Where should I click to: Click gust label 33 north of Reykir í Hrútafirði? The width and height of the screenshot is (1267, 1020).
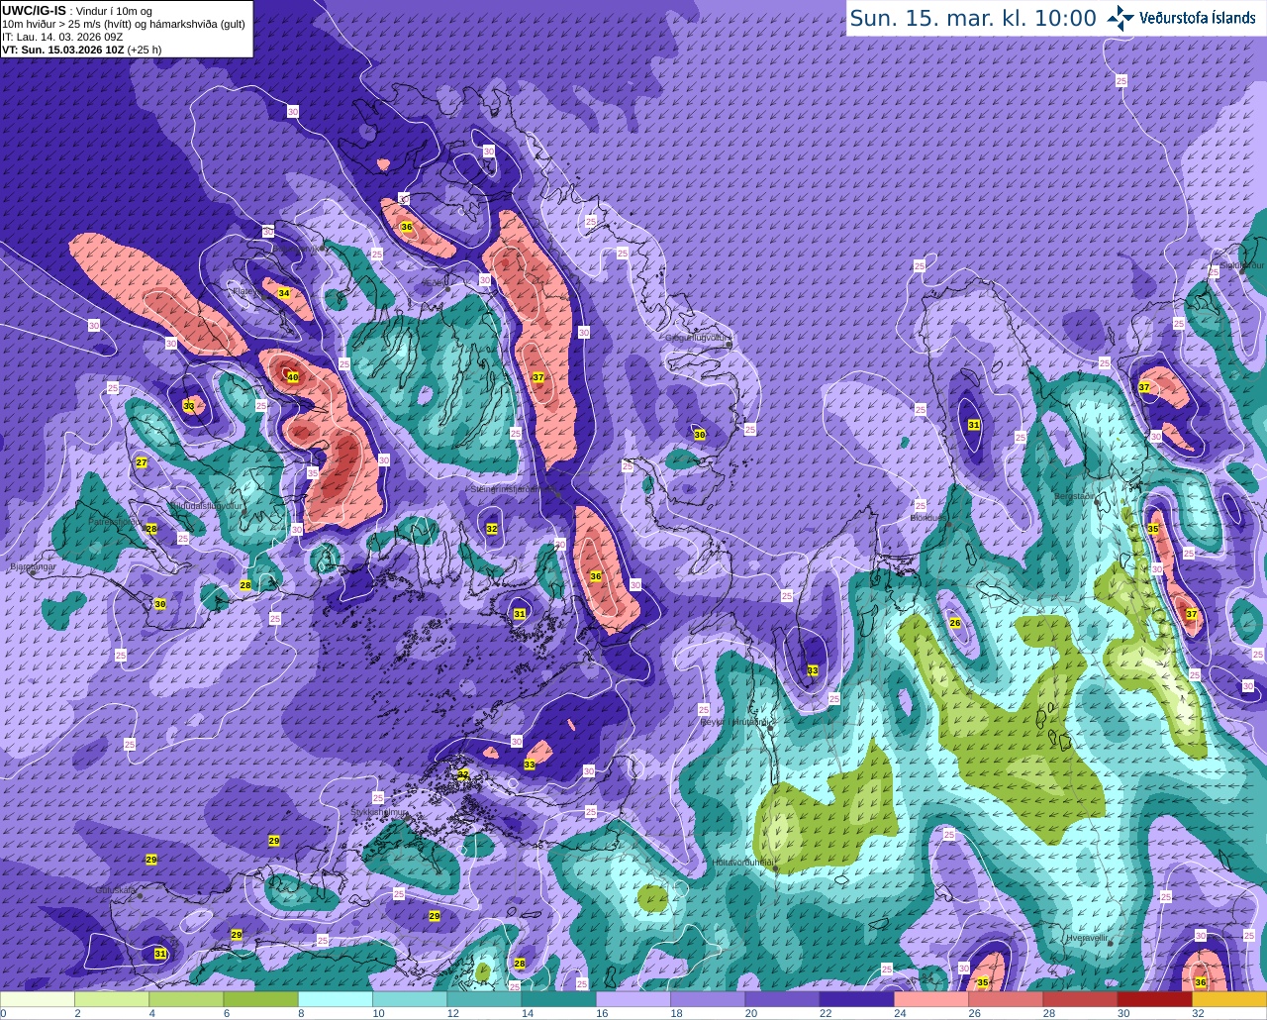click(x=813, y=670)
